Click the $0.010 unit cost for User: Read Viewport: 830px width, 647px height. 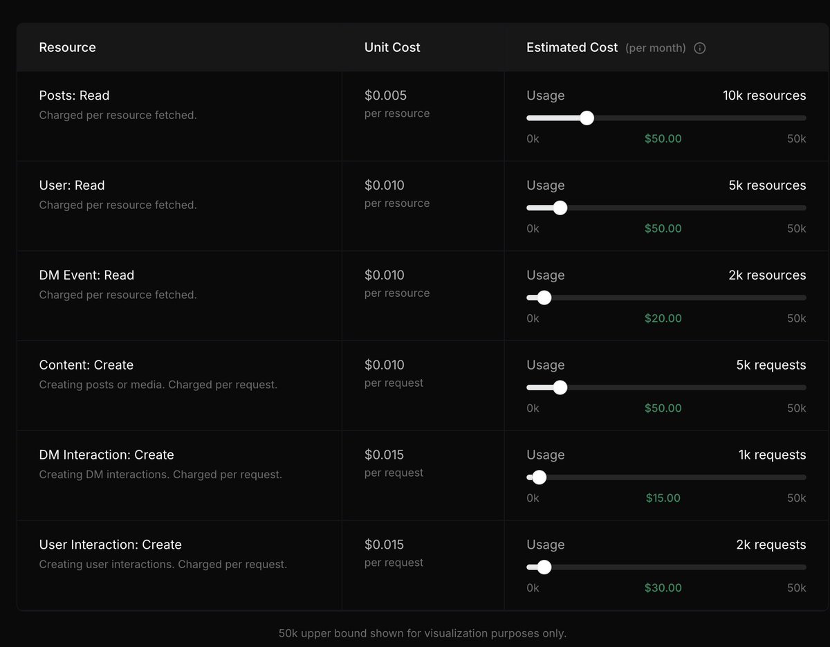[x=385, y=185]
